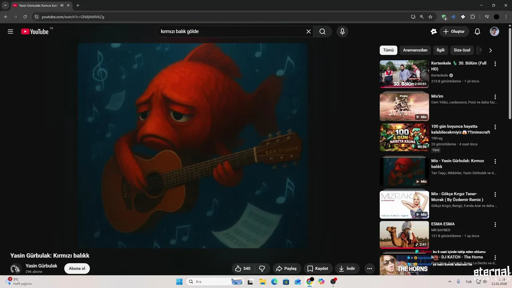Open the Mizrak mix thumbnail
The image size is (512, 288).
404,205
